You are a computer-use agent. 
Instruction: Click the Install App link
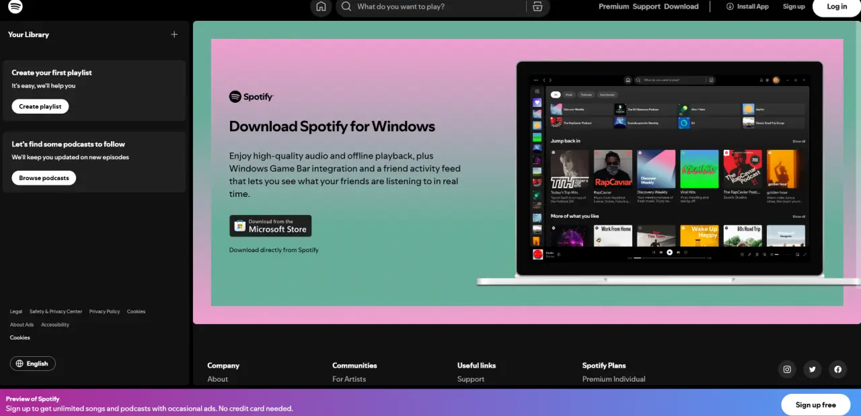coord(747,7)
